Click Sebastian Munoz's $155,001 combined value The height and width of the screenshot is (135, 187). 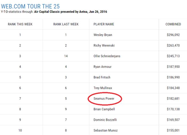(x=173, y=130)
